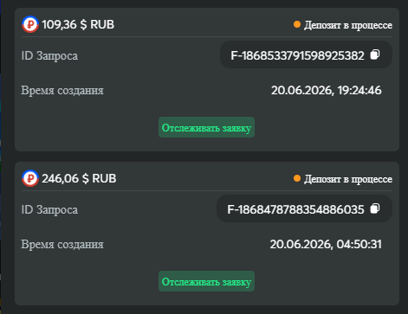Screen dimensions: 408x314
Task: Click Депозит в процессе status on second card
Action: tap(348, 179)
